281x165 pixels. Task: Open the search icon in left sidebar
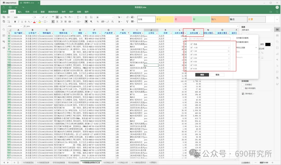[4, 30]
